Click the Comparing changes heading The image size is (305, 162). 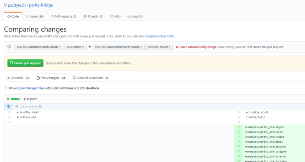point(35,29)
